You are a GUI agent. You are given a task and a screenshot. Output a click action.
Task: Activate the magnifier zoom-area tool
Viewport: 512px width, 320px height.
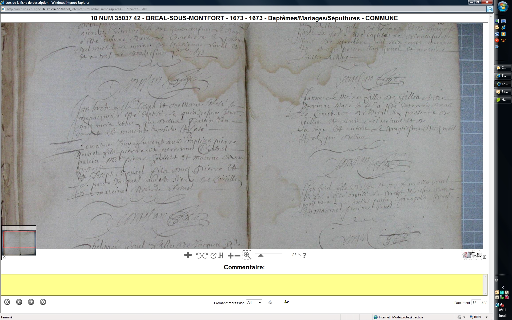(x=247, y=255)
